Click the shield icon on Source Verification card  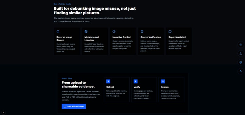click(x=142, y=31)
